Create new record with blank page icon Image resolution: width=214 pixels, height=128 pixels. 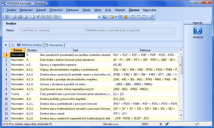[x=33, y=17]
